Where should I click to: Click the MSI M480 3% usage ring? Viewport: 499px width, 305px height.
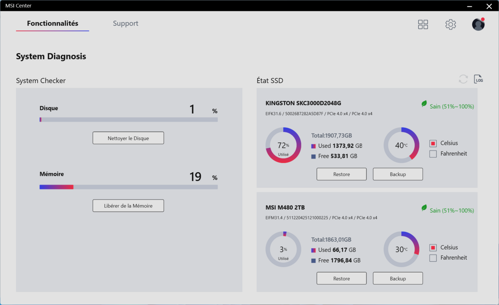(283, 249)
